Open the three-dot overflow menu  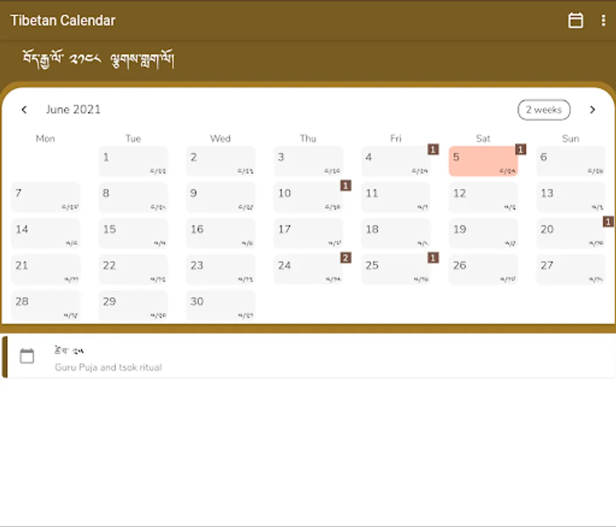(x=604, y=20)
